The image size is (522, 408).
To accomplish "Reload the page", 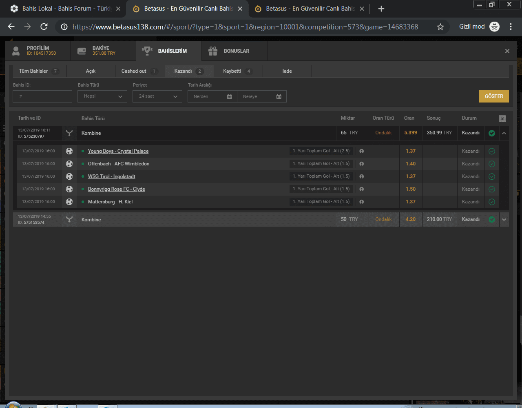I will pos(44,27).
